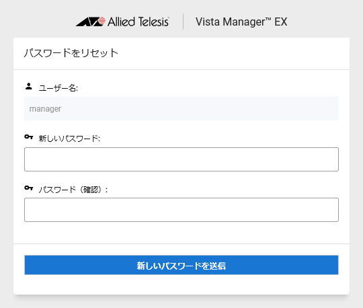
Task: Click the key icon next to パスワード（確認）
Action: tap(29, 188)
